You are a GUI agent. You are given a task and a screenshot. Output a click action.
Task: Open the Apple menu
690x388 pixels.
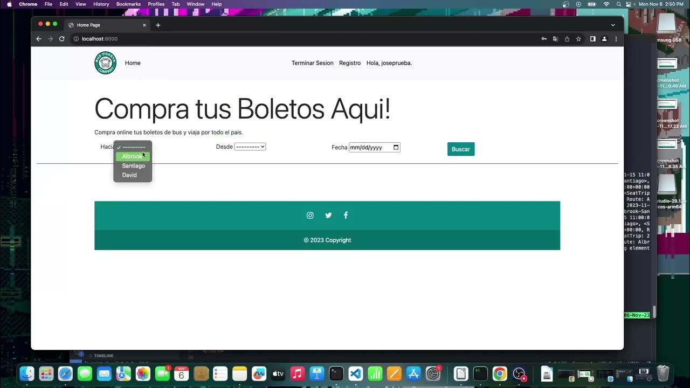(x=9, y=4)
